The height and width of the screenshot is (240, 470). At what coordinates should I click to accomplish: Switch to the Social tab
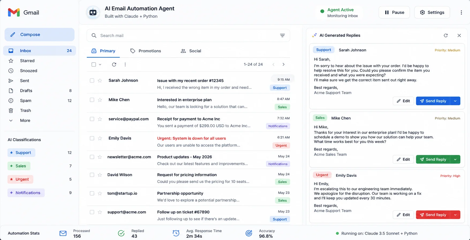[191, 51]
